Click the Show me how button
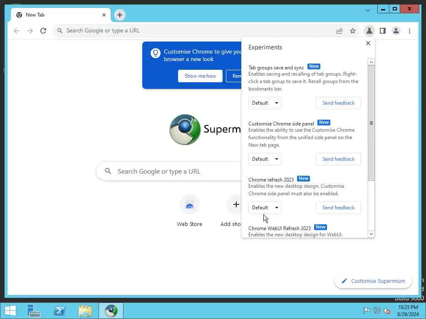The image size is (426, 319). click(200, 76)
